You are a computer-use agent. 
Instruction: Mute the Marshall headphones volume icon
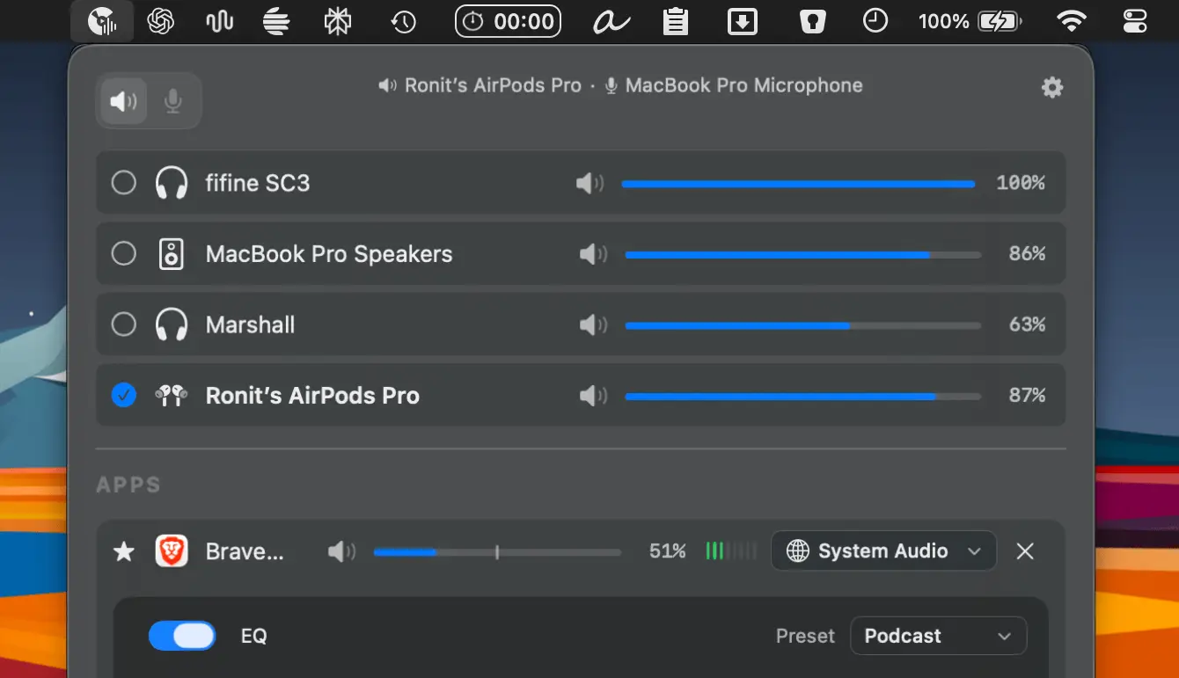(593, 325)
